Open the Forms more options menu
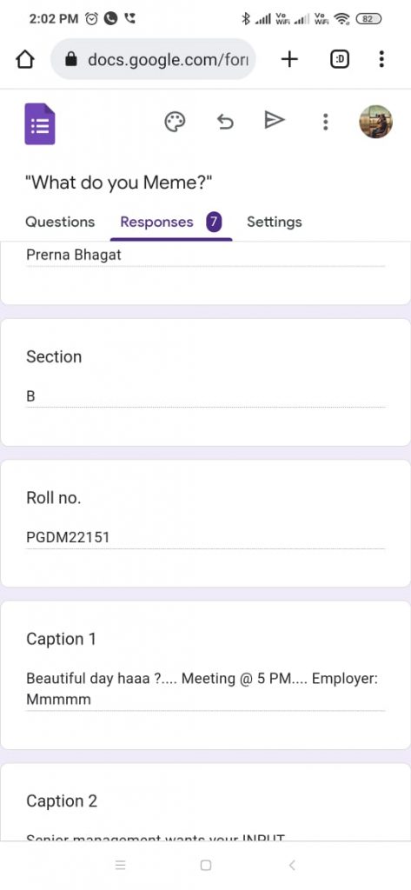This screenshot has width=411, height=890. coord(325,122)
